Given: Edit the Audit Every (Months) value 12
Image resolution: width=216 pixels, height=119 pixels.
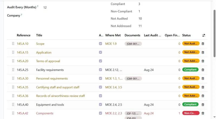Looking at the screenshot, I should [45, 8].
